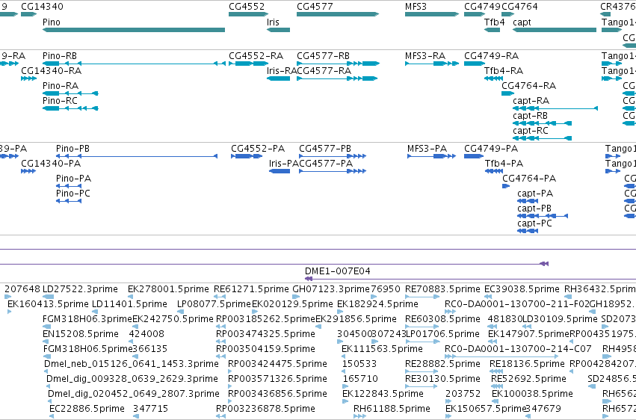Select the CG14340-PA protein label
Image resolution: width=636 pixels, height=420 pixels.
pos(51,164)
